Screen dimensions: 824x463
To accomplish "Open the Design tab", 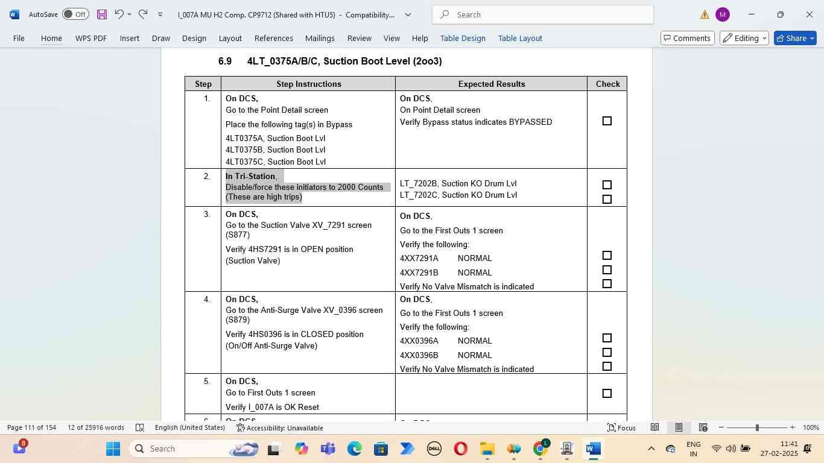I will 194,38.
